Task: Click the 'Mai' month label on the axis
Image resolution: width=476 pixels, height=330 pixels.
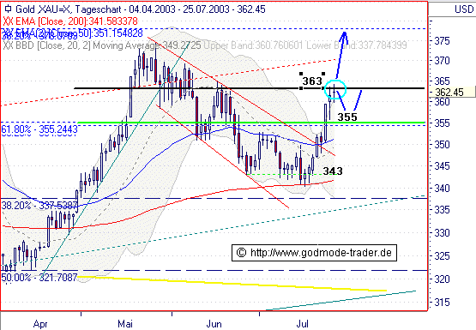Action: coord(125,324)
